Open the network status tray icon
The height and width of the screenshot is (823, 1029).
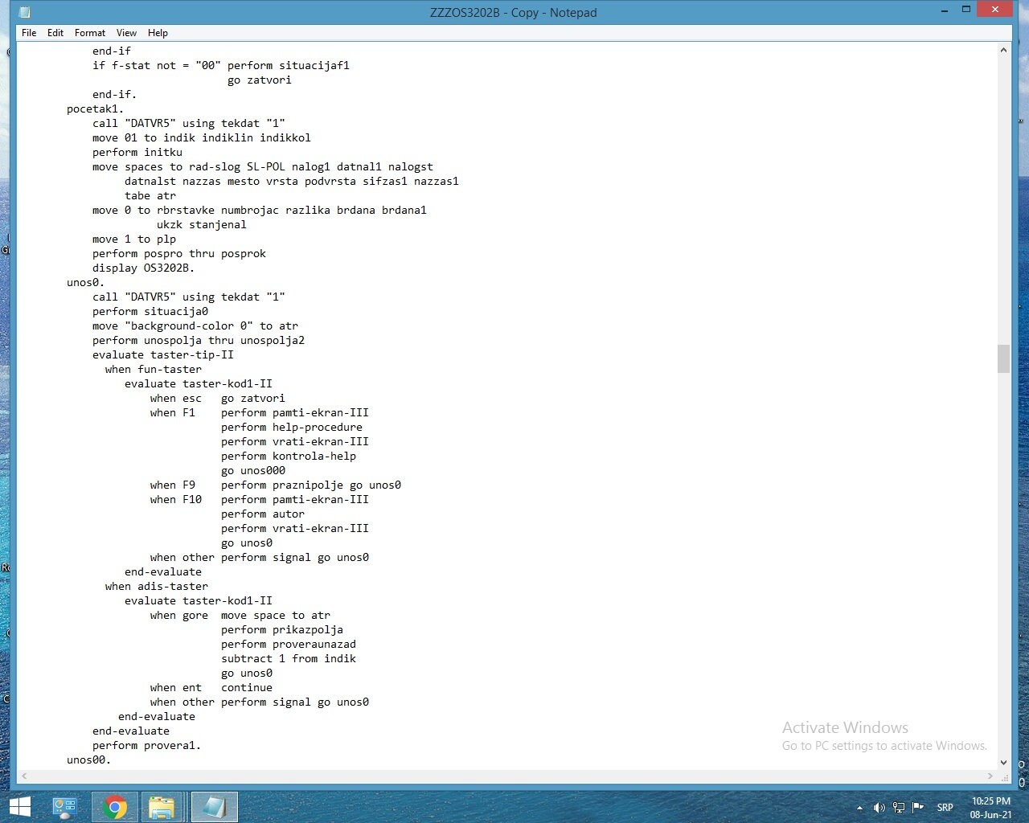click(900, 808)
